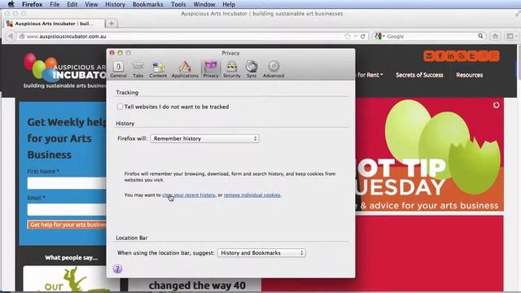Open the Sync preferences pane
This screenshot has height=293, width=521.
252,69
